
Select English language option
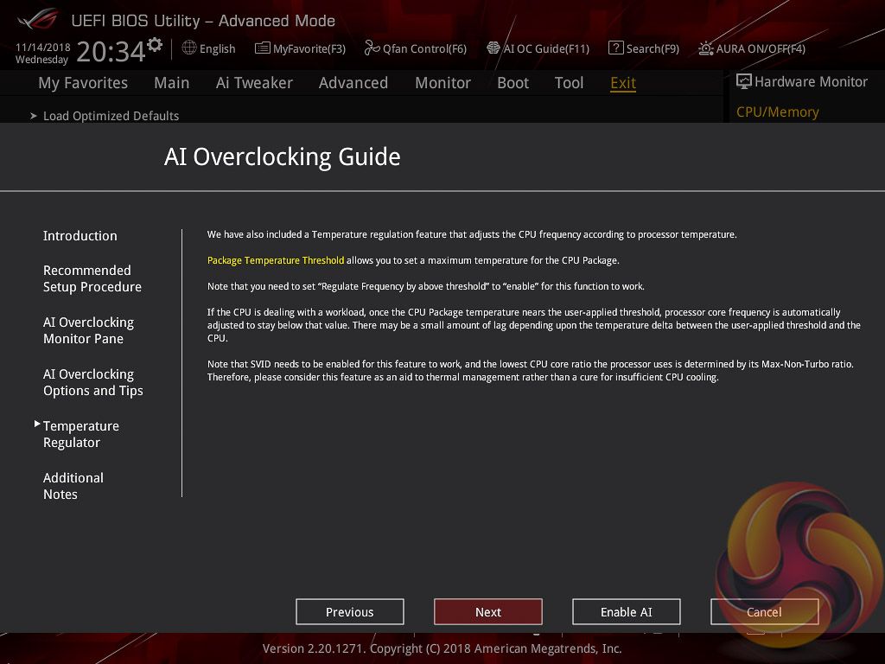point(217,48)
